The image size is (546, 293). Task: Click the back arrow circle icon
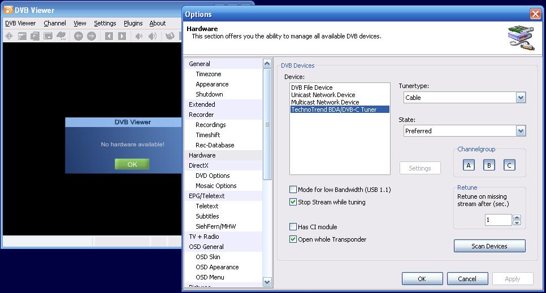tap(79, 36)
